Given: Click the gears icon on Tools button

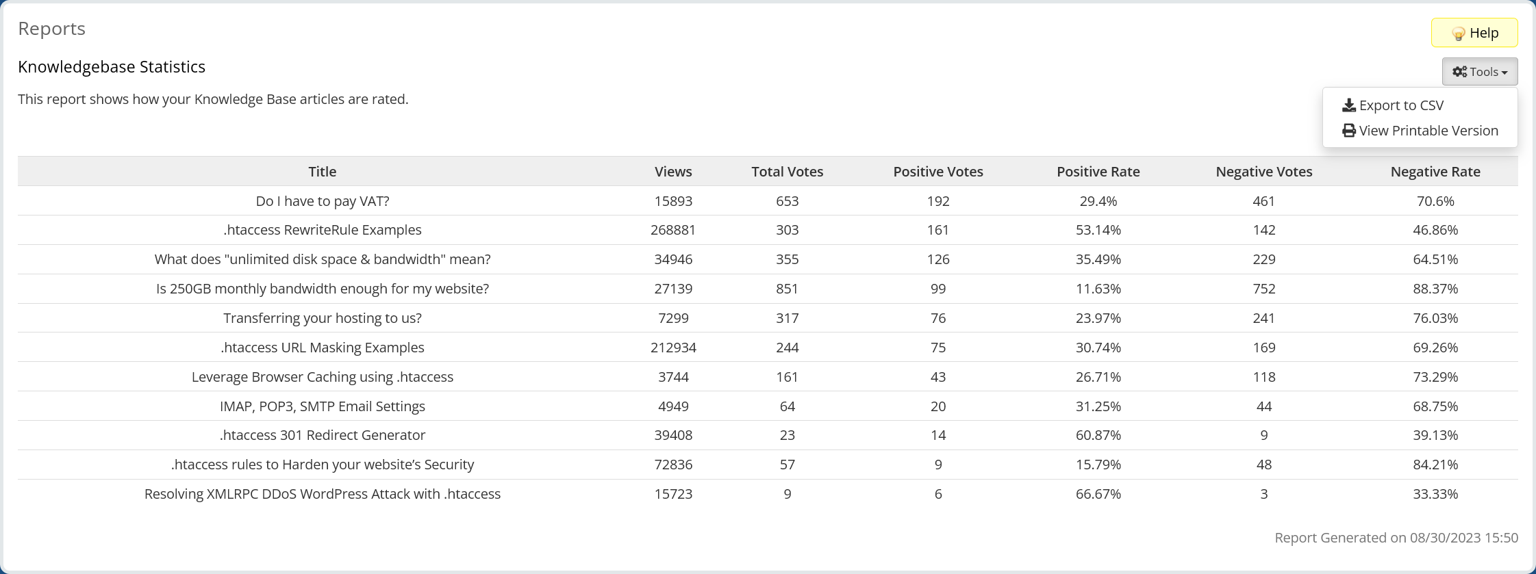Looking at the screenshot, I should tap(1459, 72).
